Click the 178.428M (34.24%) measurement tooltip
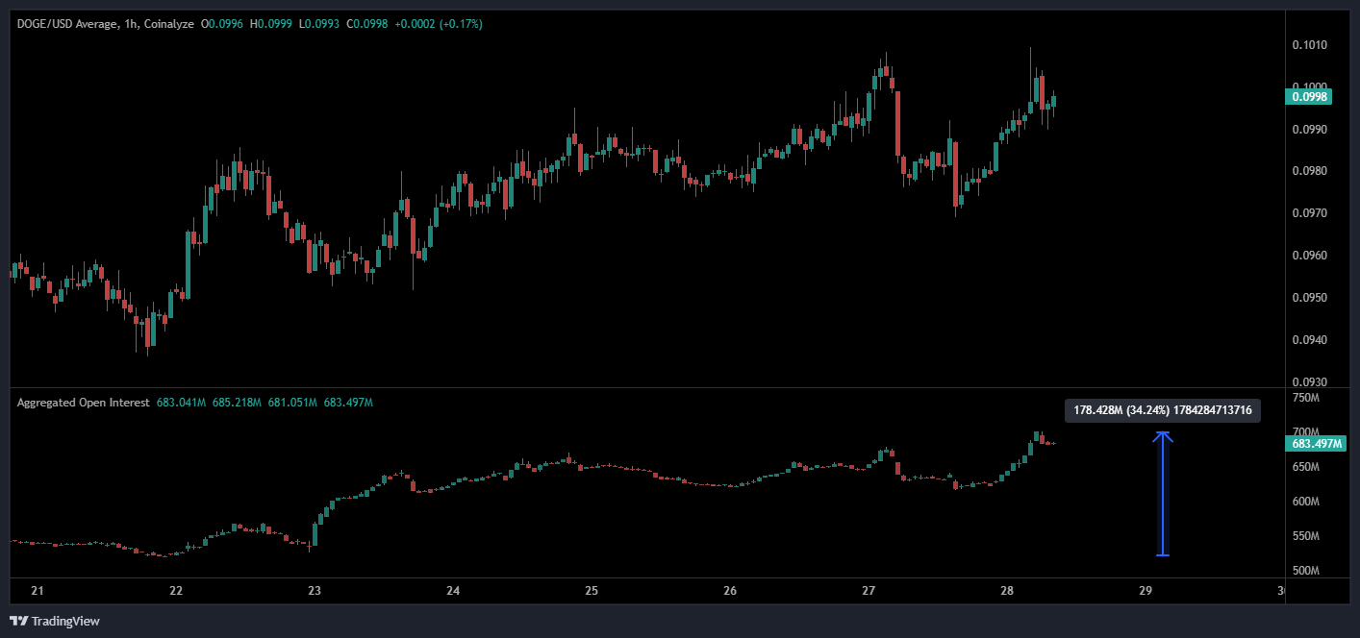The height and width of the screenshot is (638, 1360). pos(1163,410)
